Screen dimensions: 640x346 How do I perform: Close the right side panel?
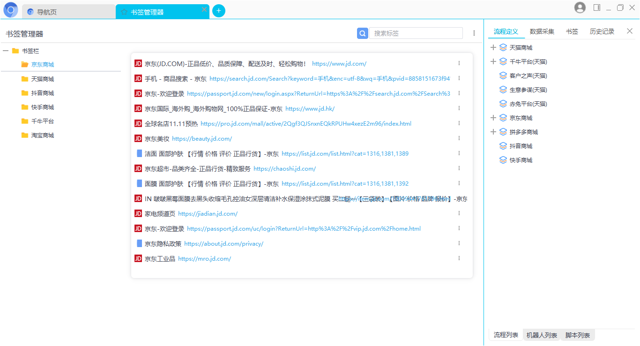click(630, 31)
